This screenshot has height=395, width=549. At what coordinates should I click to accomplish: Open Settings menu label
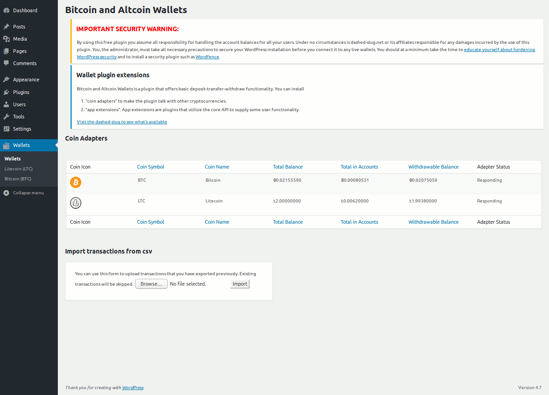[x=22, y=129]
